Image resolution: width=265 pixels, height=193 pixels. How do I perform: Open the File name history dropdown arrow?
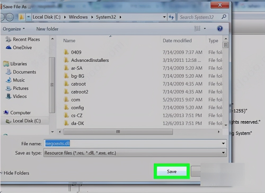pos(223,143)
